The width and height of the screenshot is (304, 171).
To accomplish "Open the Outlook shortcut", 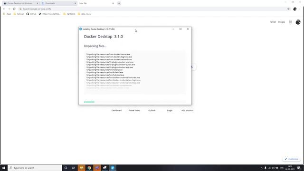I will coord(152,110).
